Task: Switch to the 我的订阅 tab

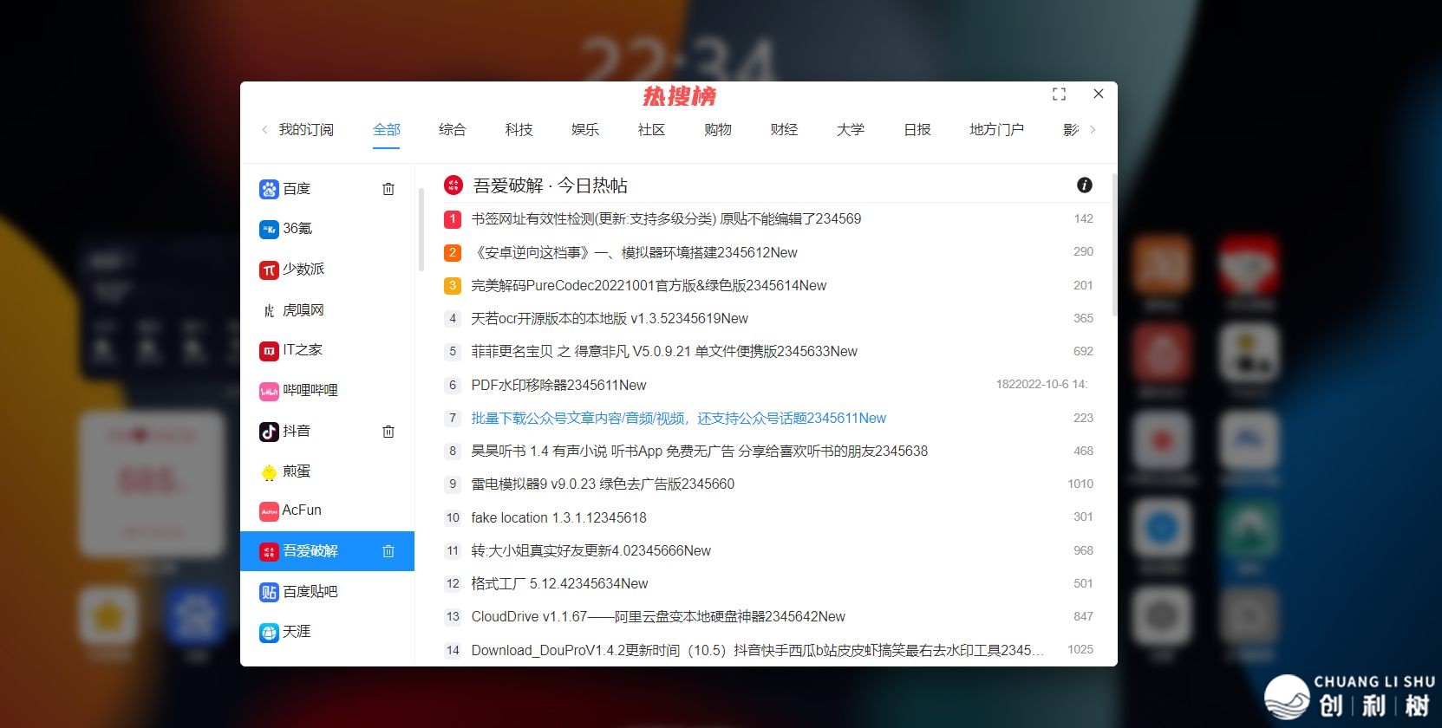Action: tap(306, 130)
